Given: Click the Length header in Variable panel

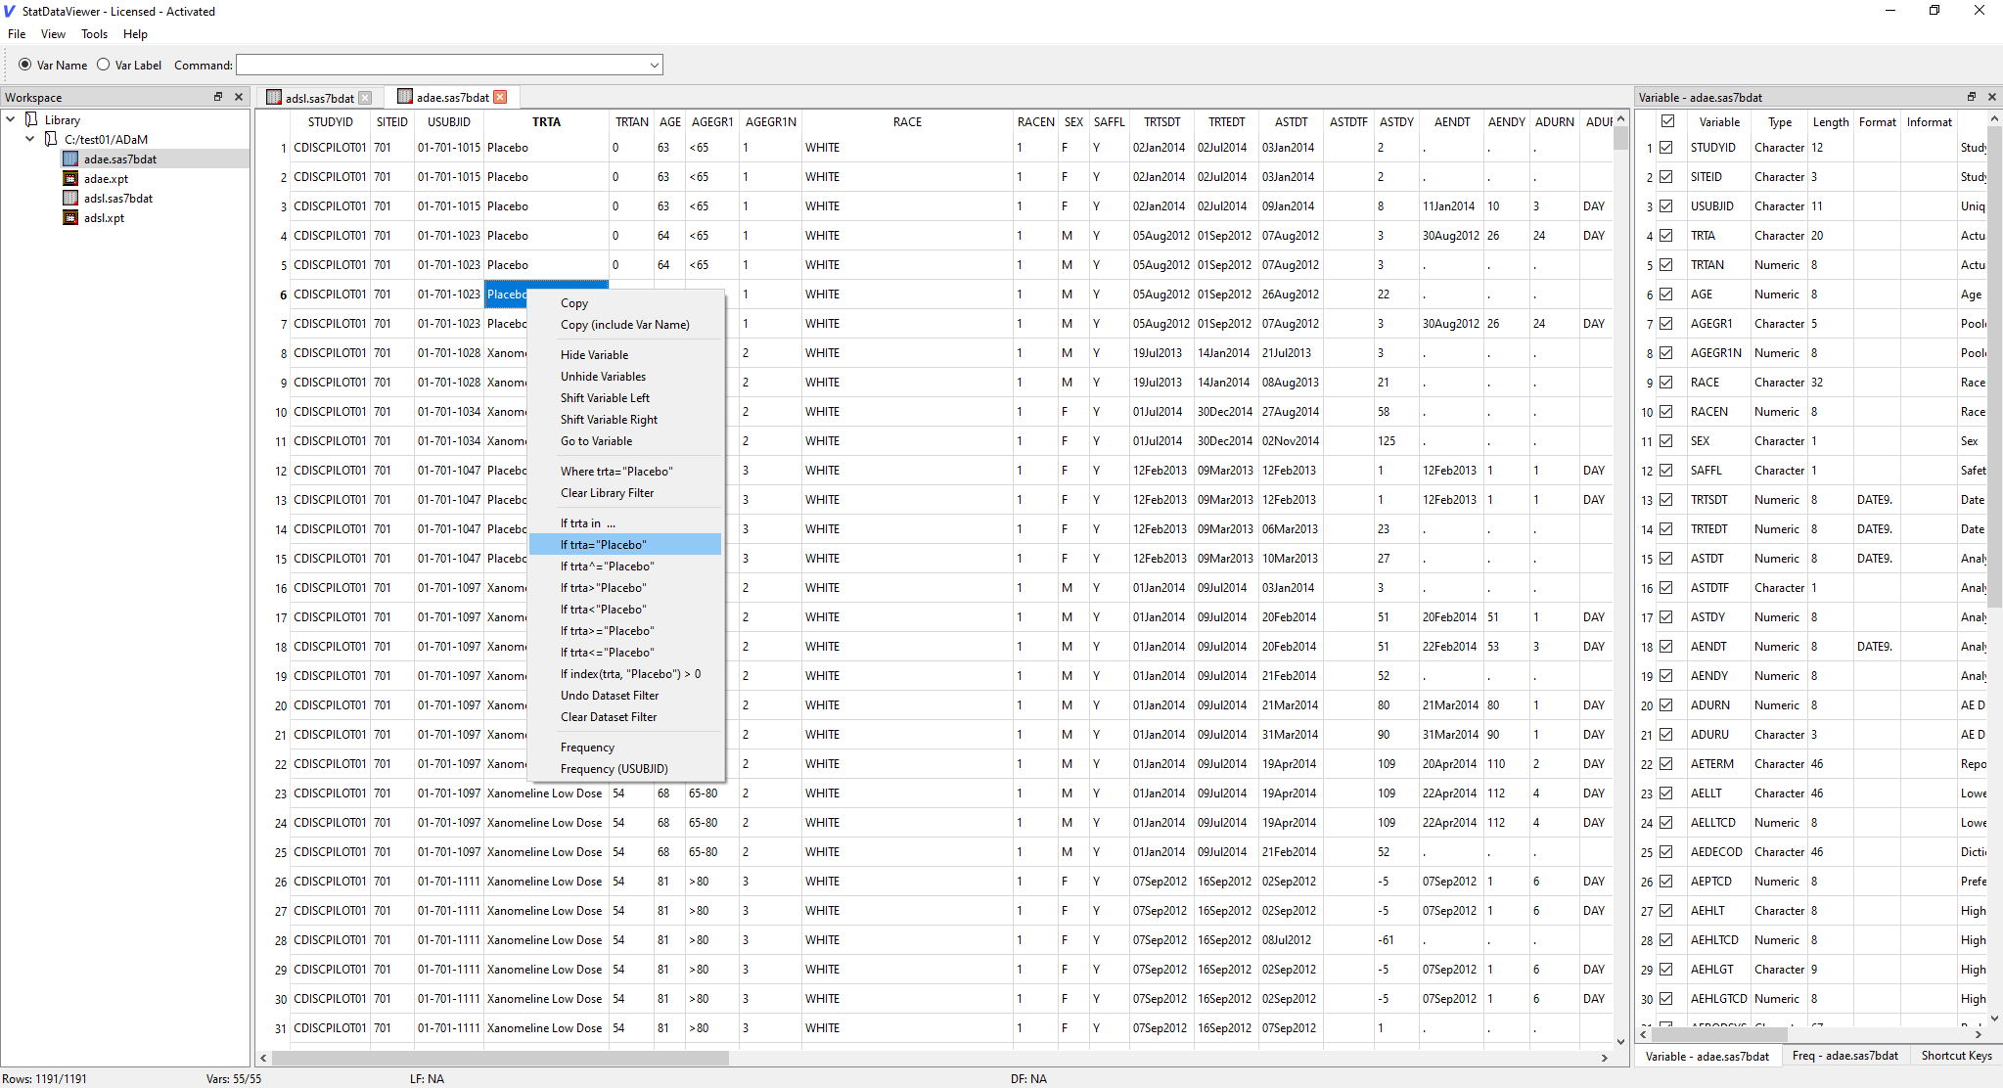Looking at the screenshot, I should click(1831, 122).
